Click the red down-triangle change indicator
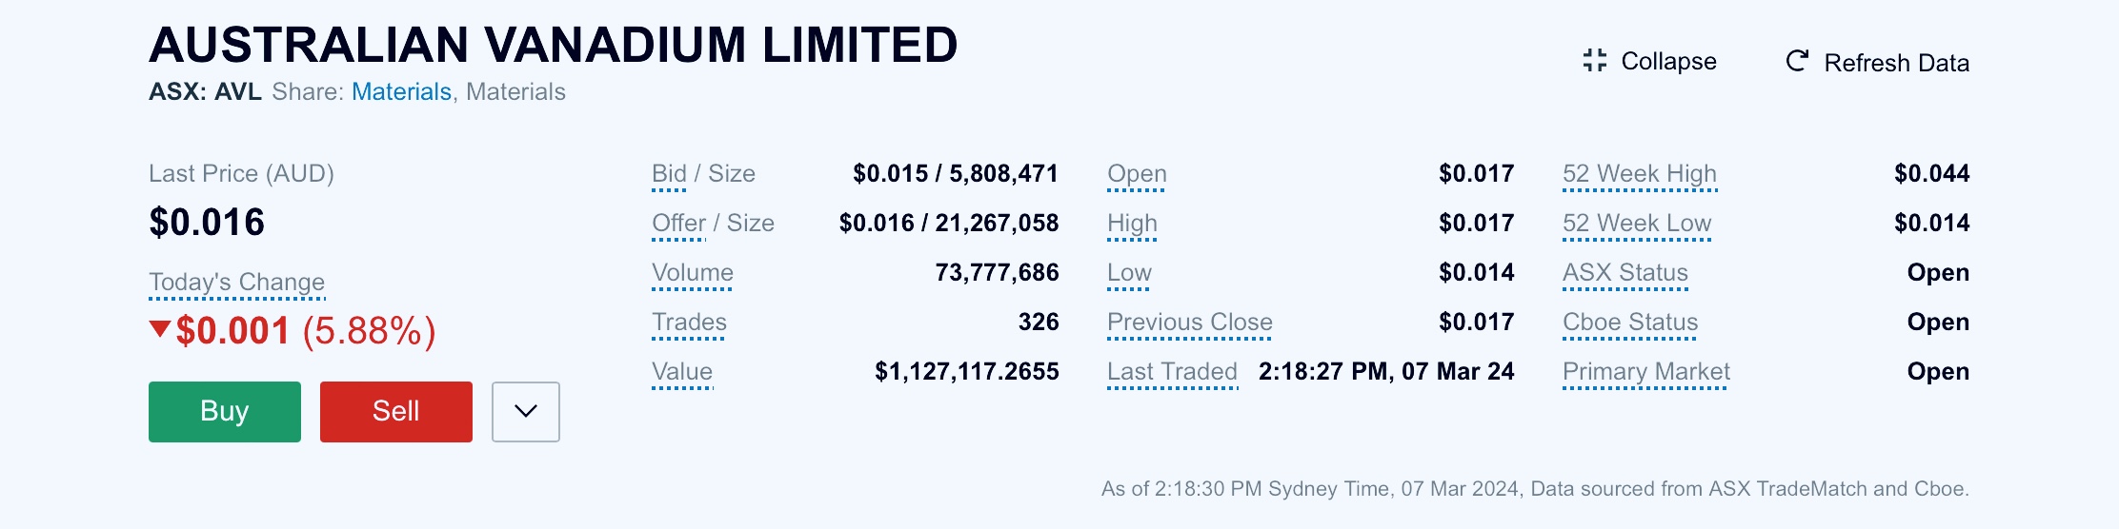 pyautogui.click(x=160, y=329)
